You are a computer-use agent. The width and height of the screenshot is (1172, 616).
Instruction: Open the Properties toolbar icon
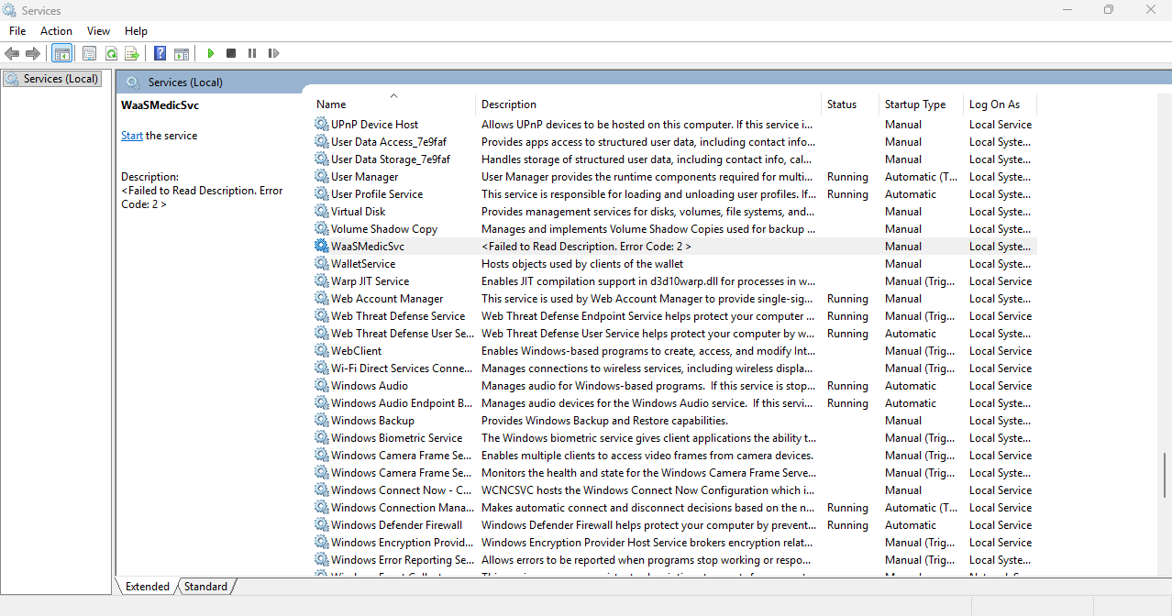point(89,53)
